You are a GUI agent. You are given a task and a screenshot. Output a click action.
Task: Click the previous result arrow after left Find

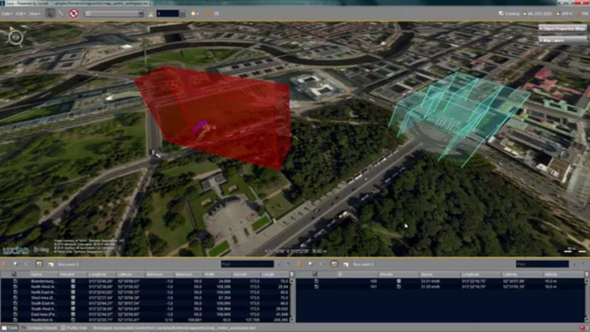tap(279, 264)
